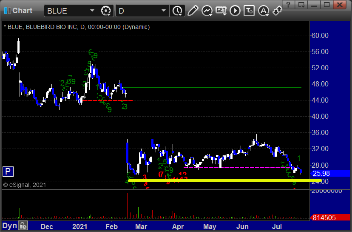
Task: Click the question mark help button
Action: point(289,5)
